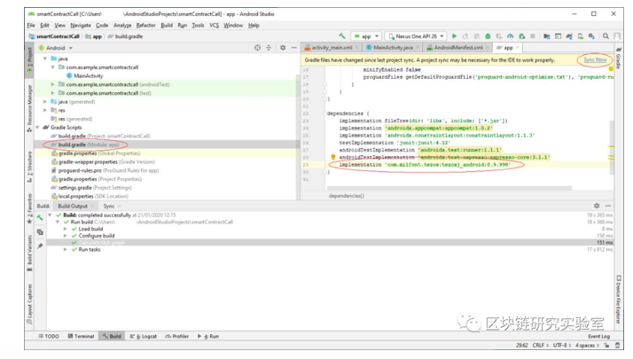The height and width of the screenshot is (359, 633).
Task: Click the pin tab icon in Build panel
Action: (40, 246)
